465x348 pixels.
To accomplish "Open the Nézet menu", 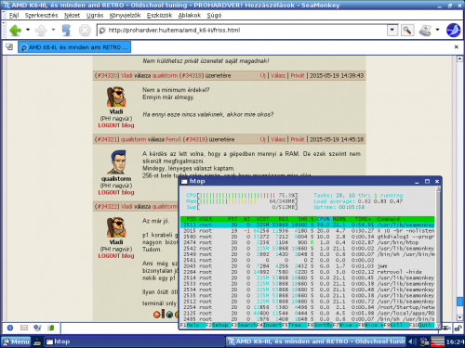I will [x=72, y=15].
